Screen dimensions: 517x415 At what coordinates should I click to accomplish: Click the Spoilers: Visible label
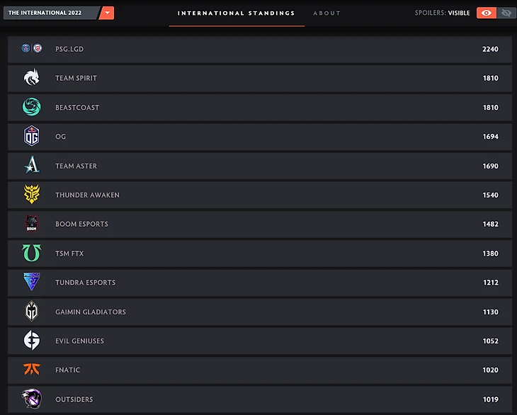pyautogui.click(x=442, y=13)
